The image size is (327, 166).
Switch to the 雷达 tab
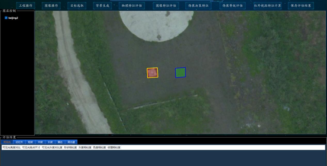click(x=60, y=142)
